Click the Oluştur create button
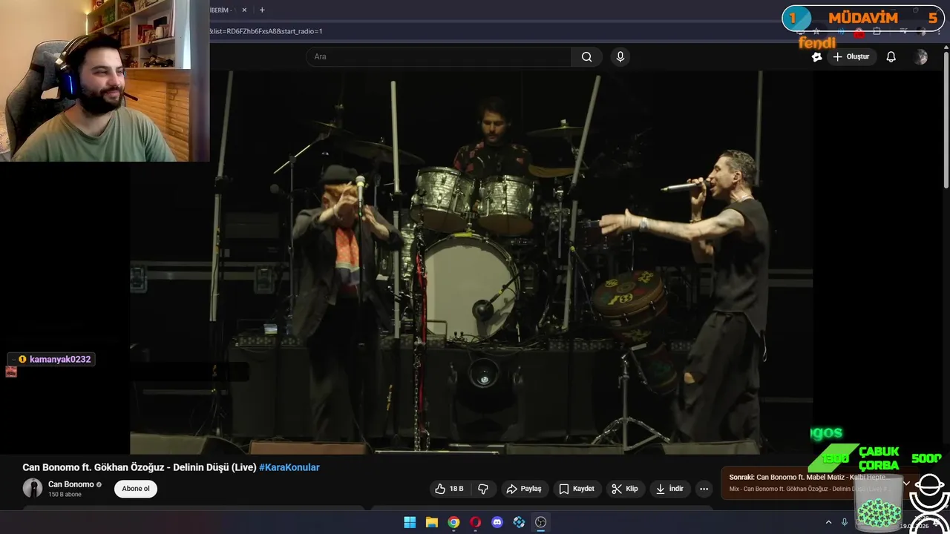This screenshot has width=950, height=534. point(851,57)
